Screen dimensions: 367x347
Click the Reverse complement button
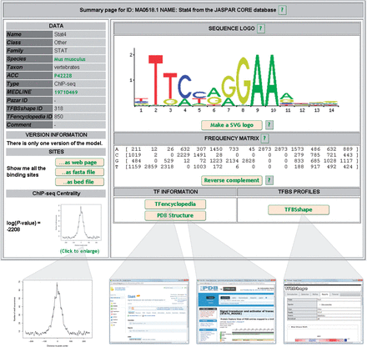tap(232, 180)
